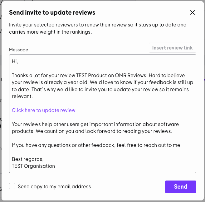Image resolution: width=205 pixels, height=202 pixels.
Task: Enable the send copy to my email checkbox
Action: click(x=12, y=186)
